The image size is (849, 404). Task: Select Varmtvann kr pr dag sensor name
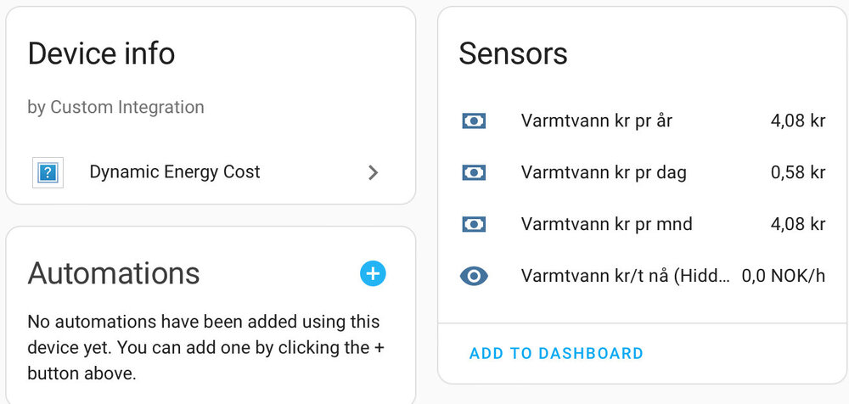point(604,172)
